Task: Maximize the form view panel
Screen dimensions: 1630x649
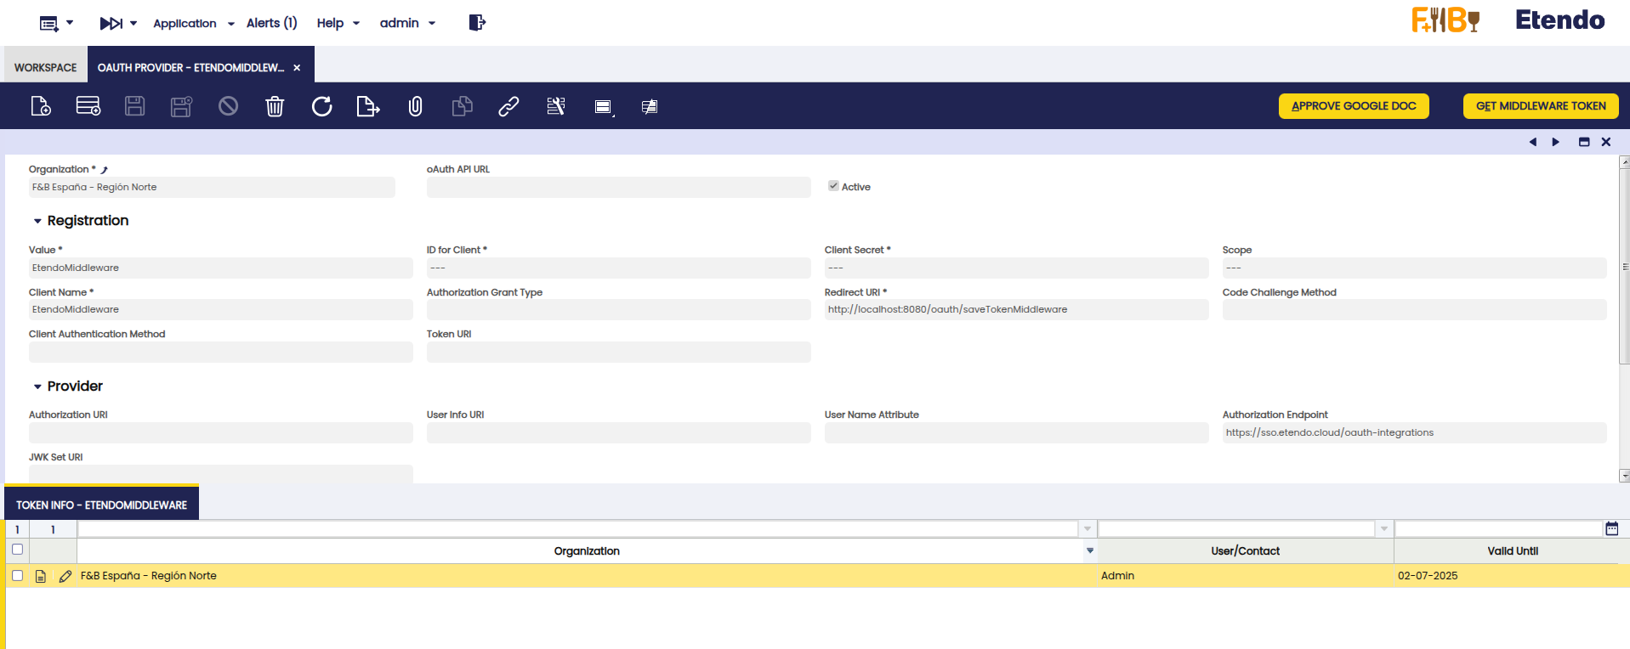Action: pos(1584,142)
